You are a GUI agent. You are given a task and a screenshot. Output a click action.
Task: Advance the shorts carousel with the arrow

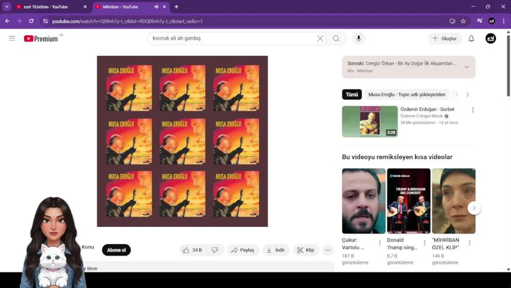tap(474, 208)
